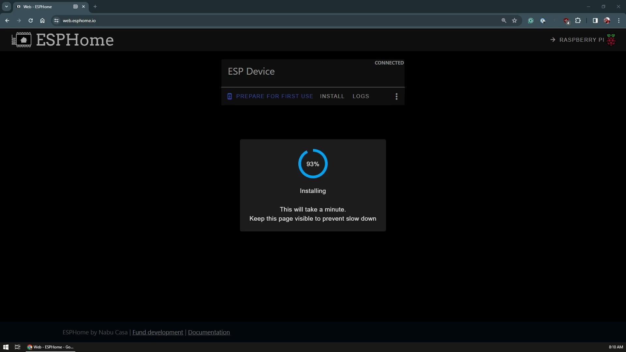Click the INSTALL button
The width and height of the screenshot is (626, 352).
click(x=332, y=96)
